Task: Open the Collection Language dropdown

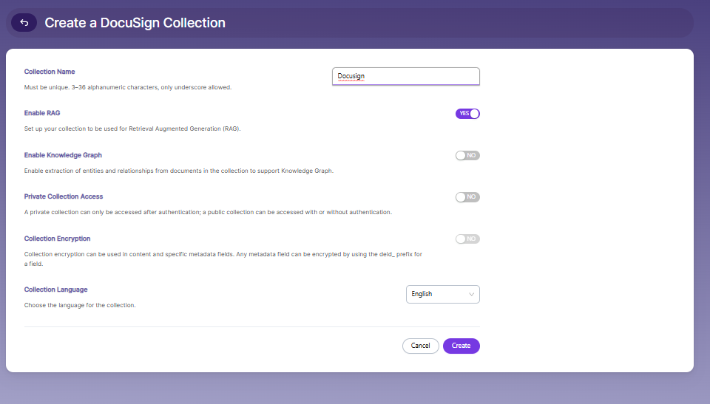Action: click(x=443, y=294)
